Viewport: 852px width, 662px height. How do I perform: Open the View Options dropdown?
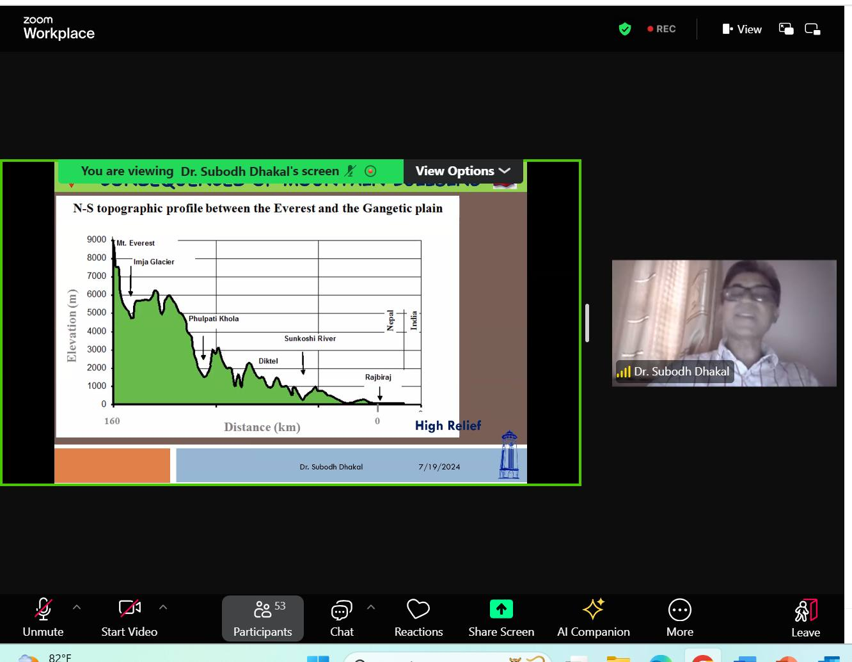pos(462,171)
